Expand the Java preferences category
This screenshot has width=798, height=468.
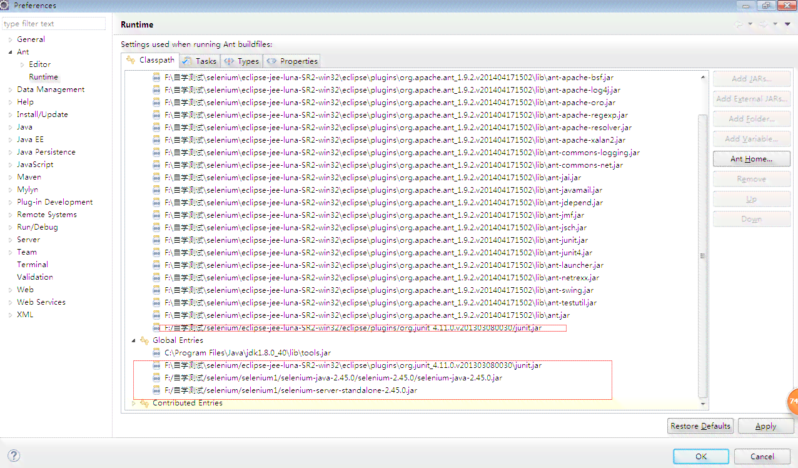10,127
